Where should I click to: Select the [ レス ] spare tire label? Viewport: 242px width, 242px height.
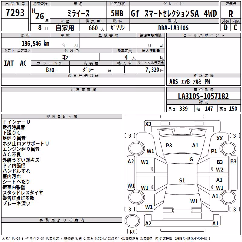click(x=132, y=231)
